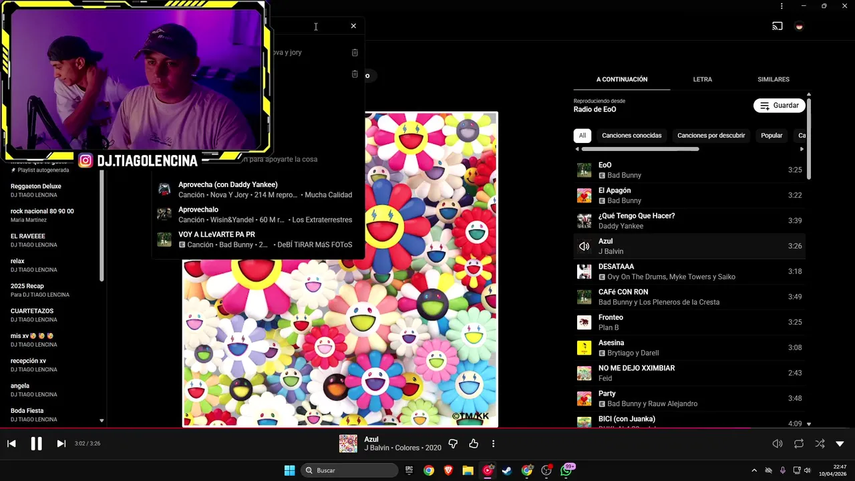Switch to the LETRA tab
855x481 pixels.
[702, 79]
